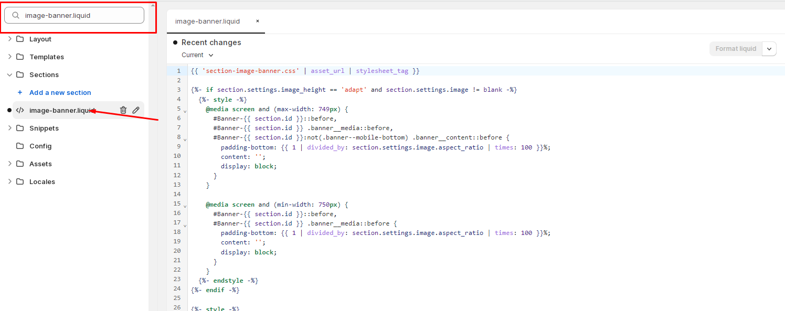Open the dropdown arrow next to Format liquid
This screenshot has width=785, height=311.
tap(769, 49)
